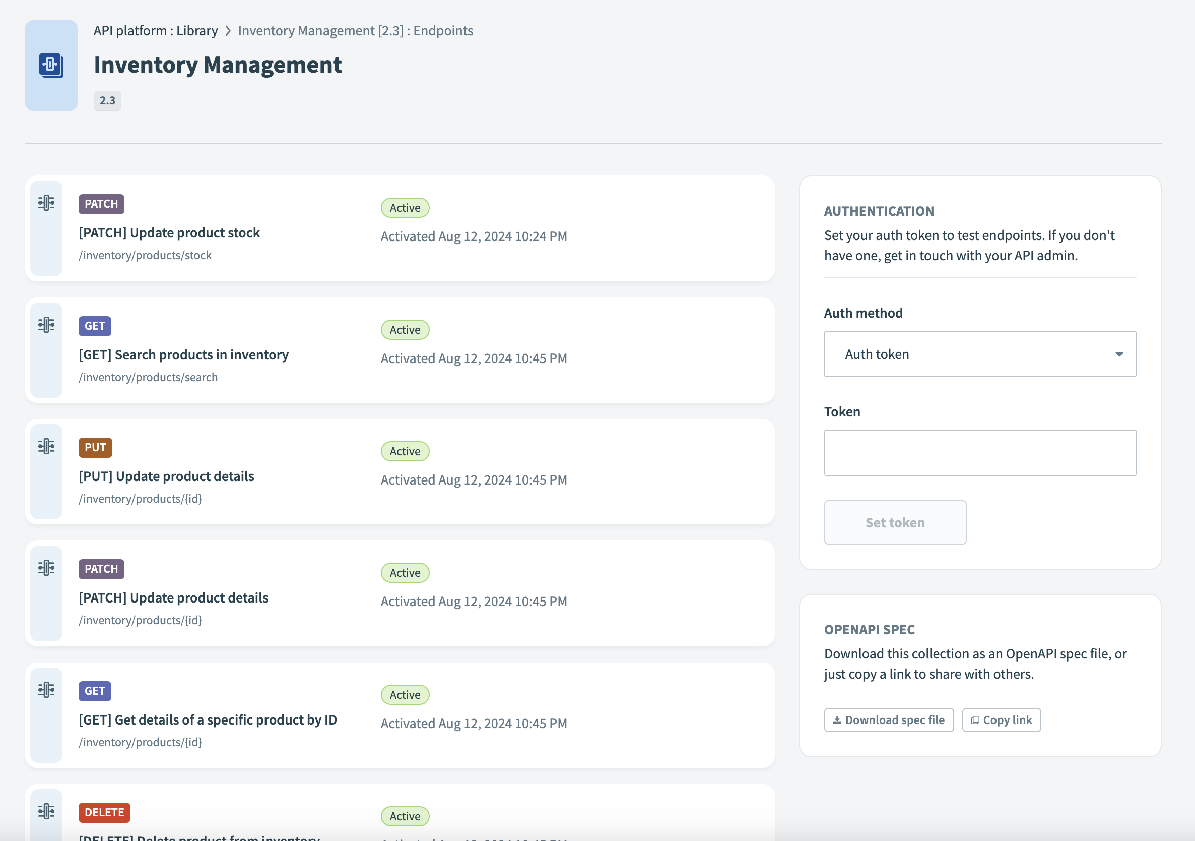
Task: Copy link to the OpenAPI spec
Action: (1001, 720)
